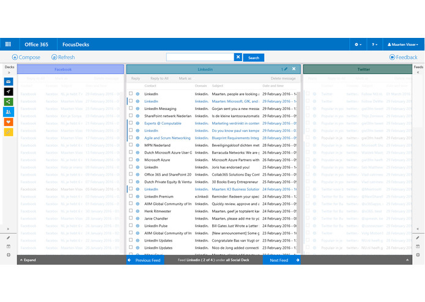Open the Office 365 app launcher grid

[8, 44]
